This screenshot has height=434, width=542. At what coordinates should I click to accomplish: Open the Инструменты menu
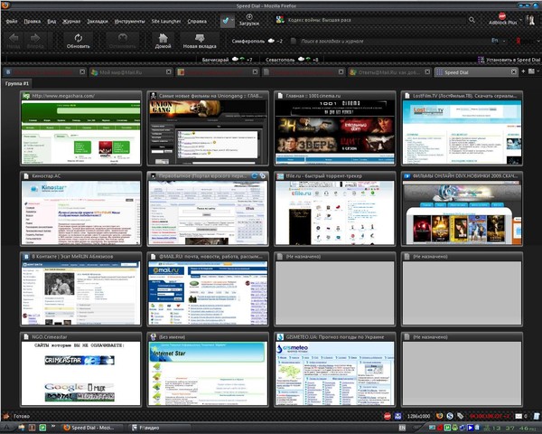(129, 19)
